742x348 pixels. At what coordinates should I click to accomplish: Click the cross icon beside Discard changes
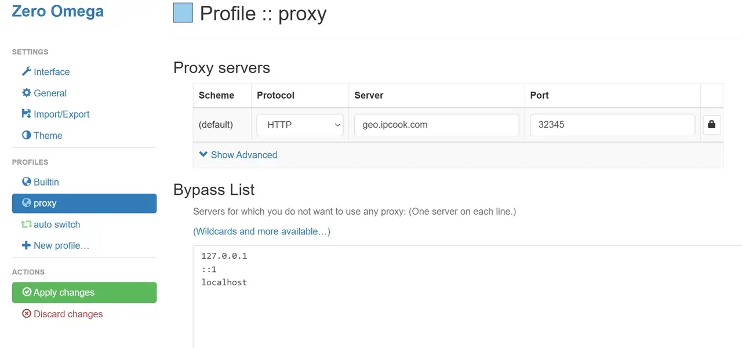click(x=26, y=314)
